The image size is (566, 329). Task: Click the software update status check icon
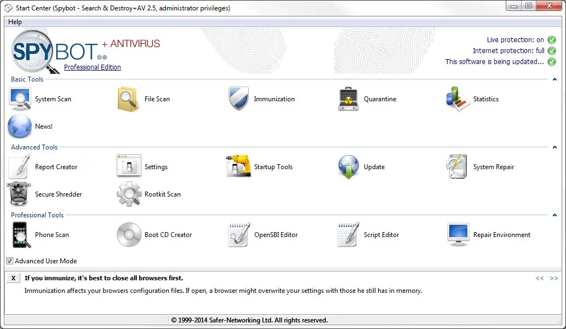tap(552, 62)
